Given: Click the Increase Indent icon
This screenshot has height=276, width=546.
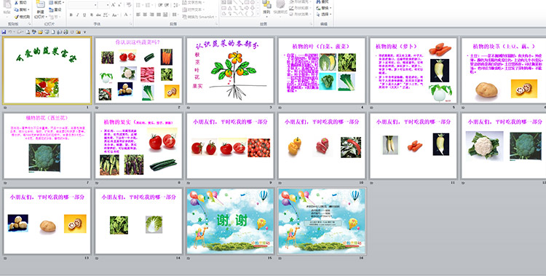Looking at the screenshot, I should [x=167, y=5].
